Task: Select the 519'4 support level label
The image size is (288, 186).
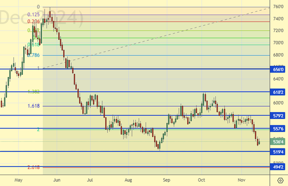Action: click(278, 151)
